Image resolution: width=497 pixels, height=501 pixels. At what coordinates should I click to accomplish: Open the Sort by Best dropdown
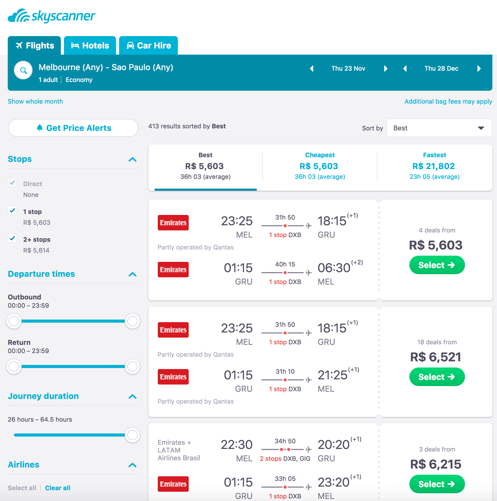click(x=439, y=128)
